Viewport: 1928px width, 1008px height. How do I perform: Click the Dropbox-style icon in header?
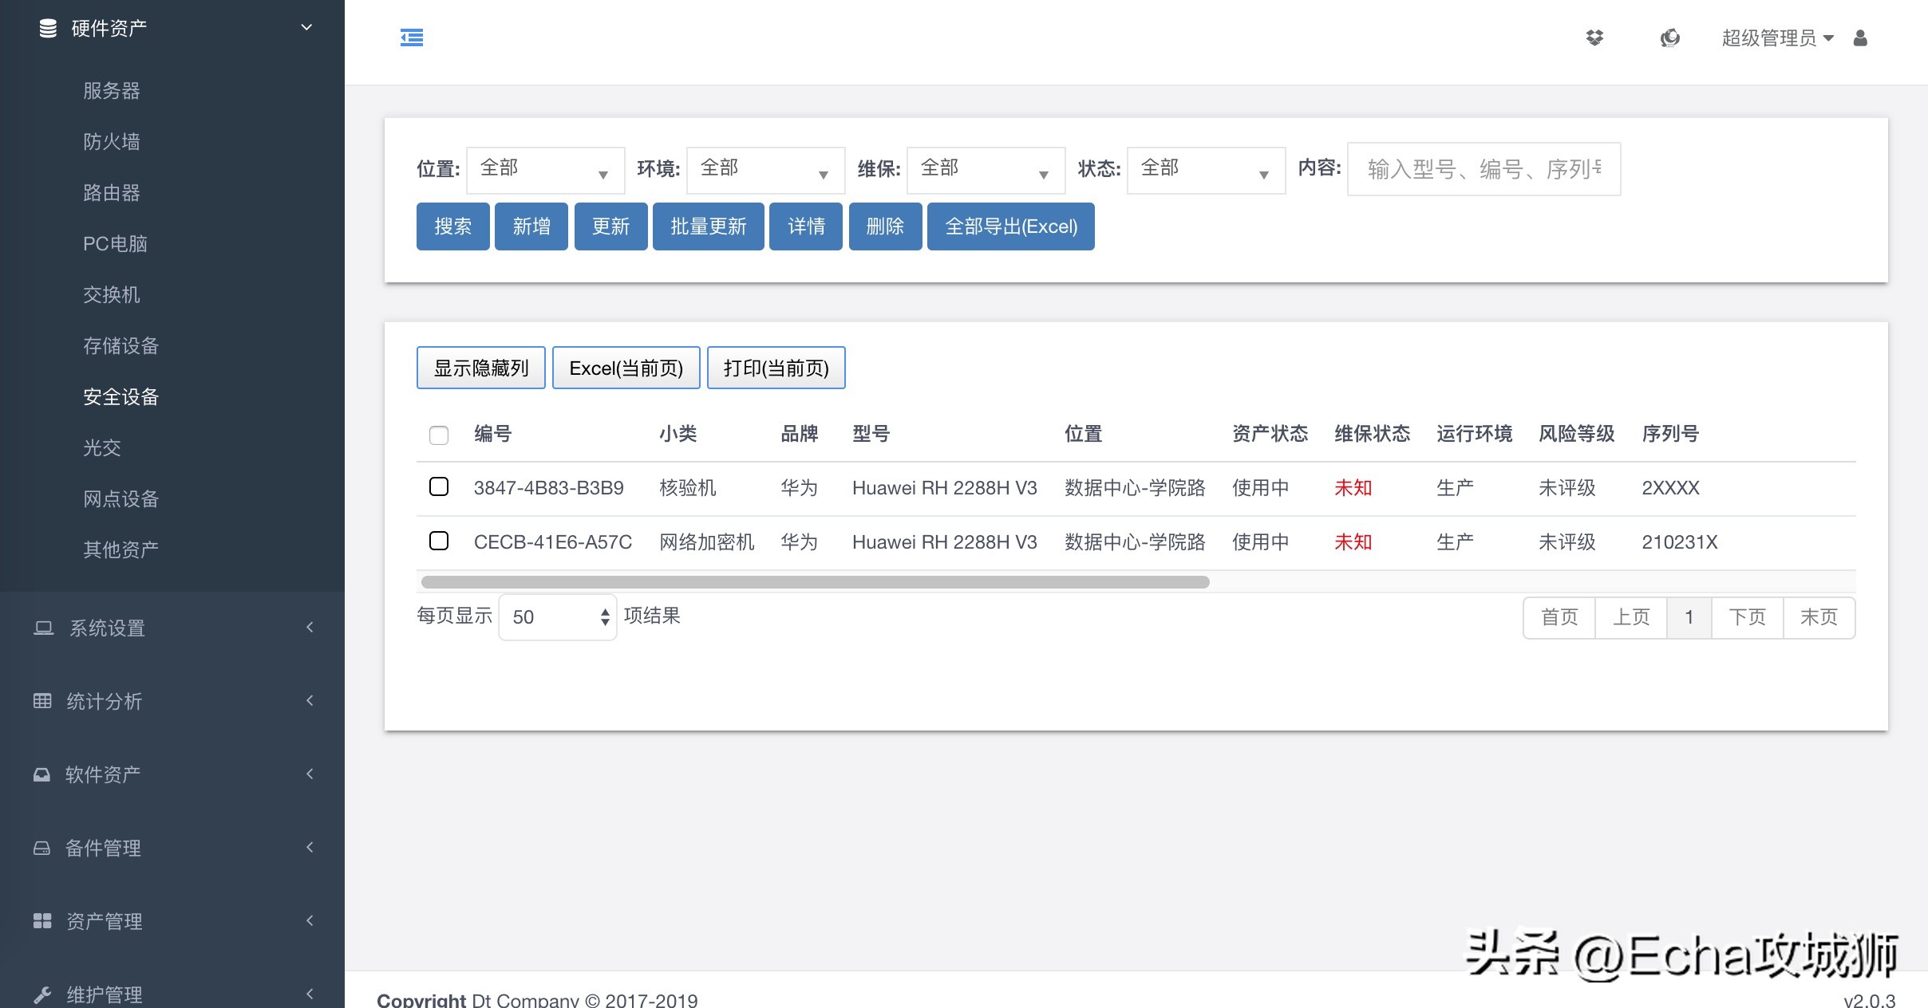click(x=1594, y=37)
